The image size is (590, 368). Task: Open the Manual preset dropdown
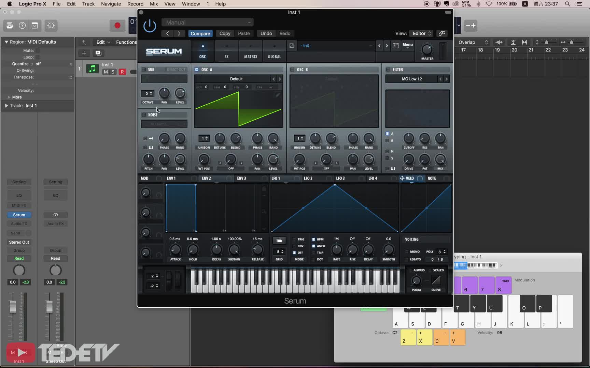coord(207,22)
